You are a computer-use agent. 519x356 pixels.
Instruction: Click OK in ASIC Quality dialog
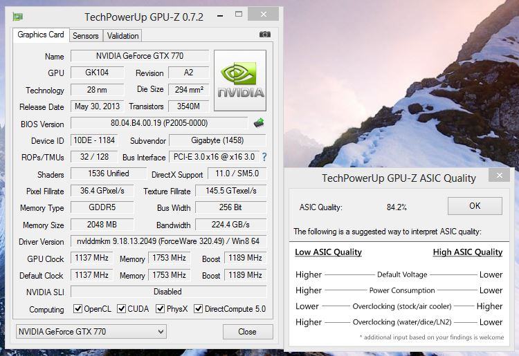pos(475,206)
